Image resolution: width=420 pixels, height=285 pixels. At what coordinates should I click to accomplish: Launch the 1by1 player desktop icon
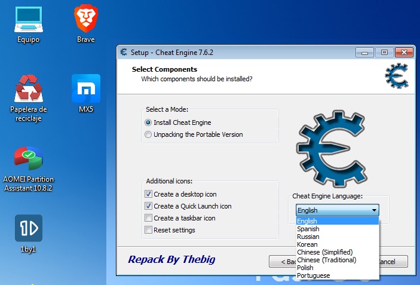click(x=29, y=233)
